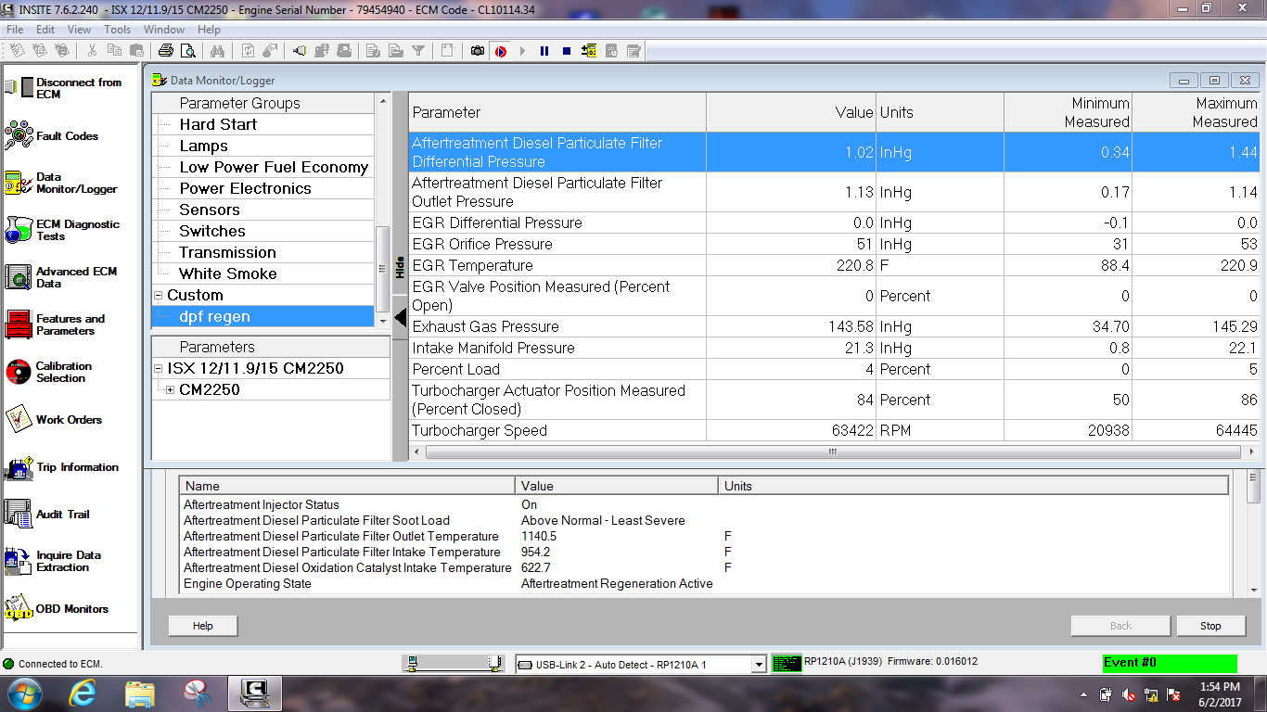Open Calibration Selection disc icon
Screen dimensions: 1267x712
(x=19, y=372)
